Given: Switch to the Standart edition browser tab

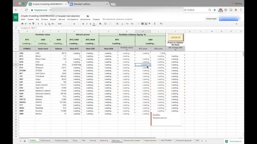Looking at the screenshot, I should pos(89,4).
